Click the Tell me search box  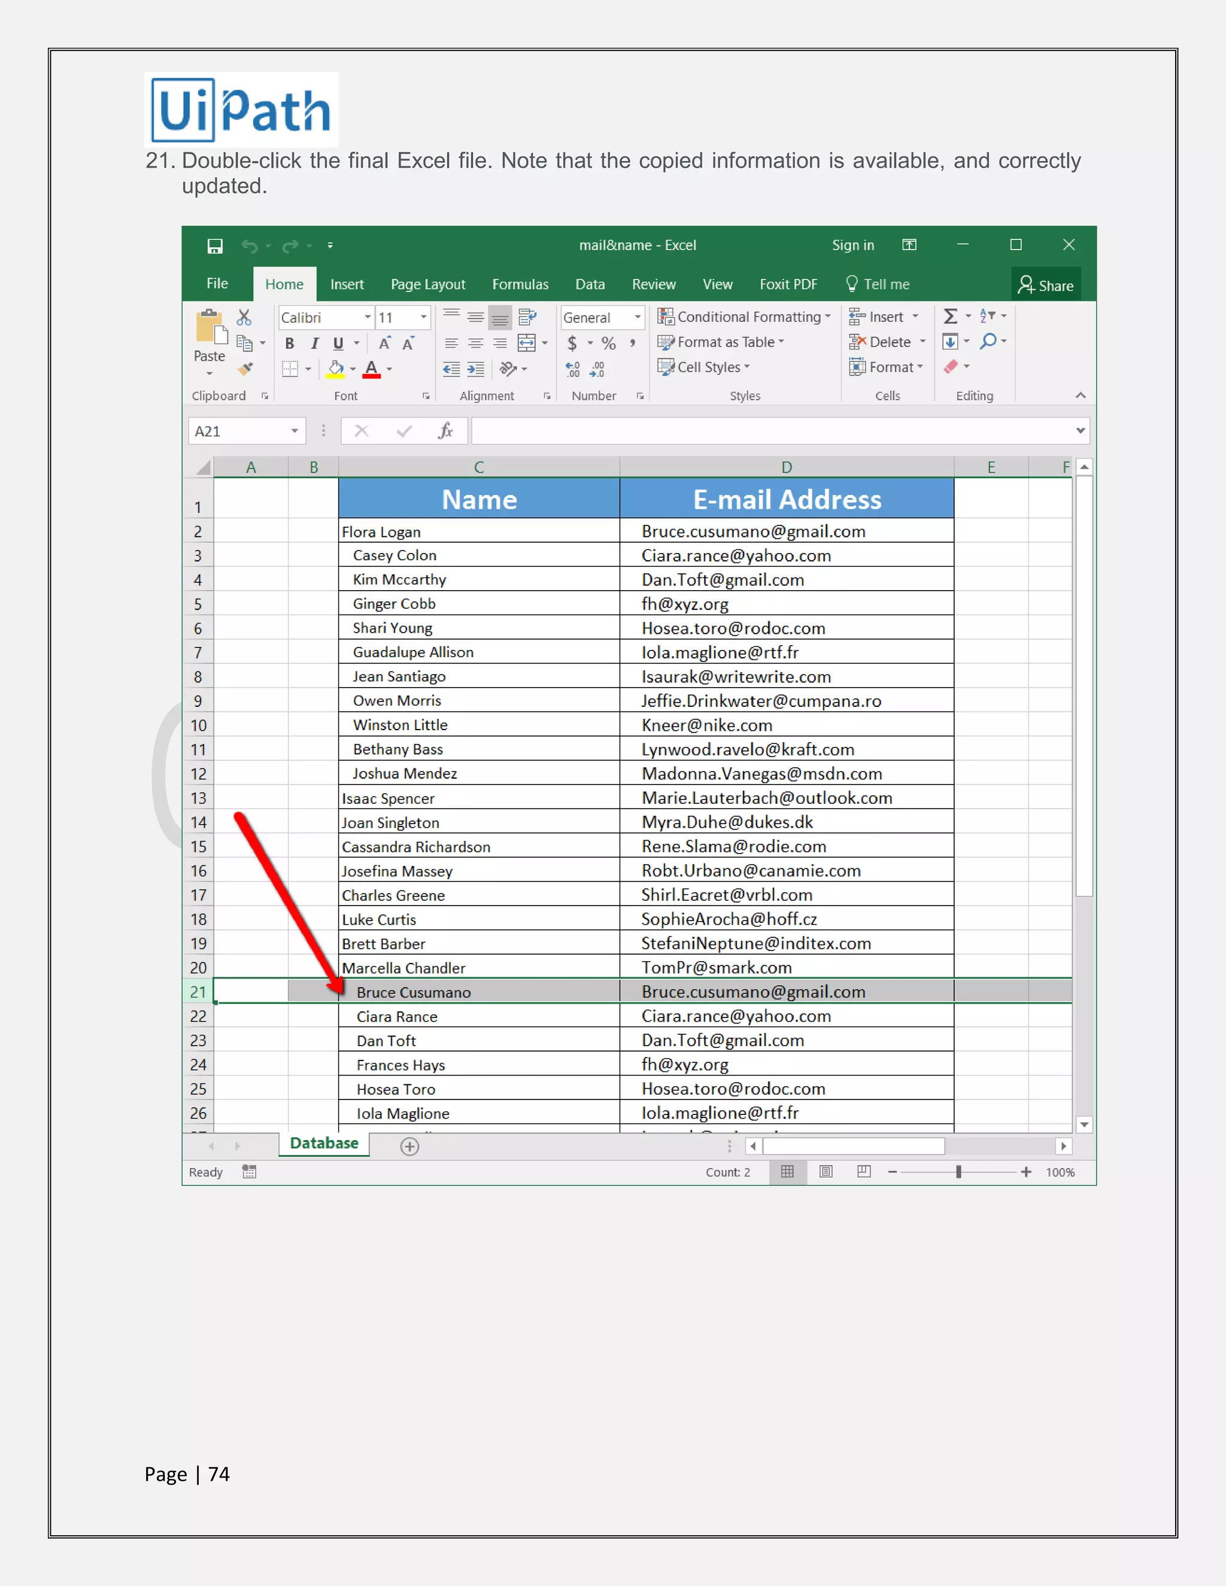pos(878,285)
